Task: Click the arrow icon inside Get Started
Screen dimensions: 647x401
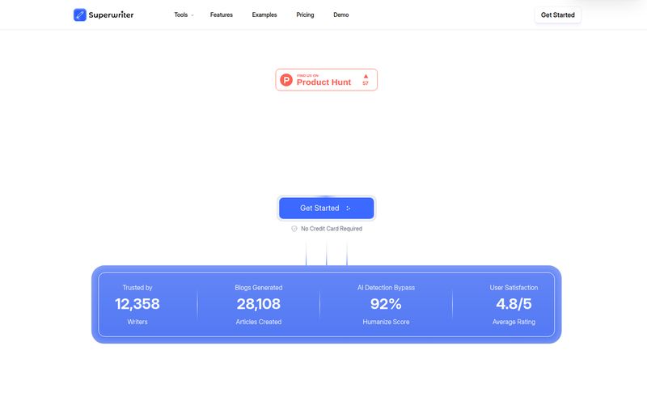Action: coord(349,209)
